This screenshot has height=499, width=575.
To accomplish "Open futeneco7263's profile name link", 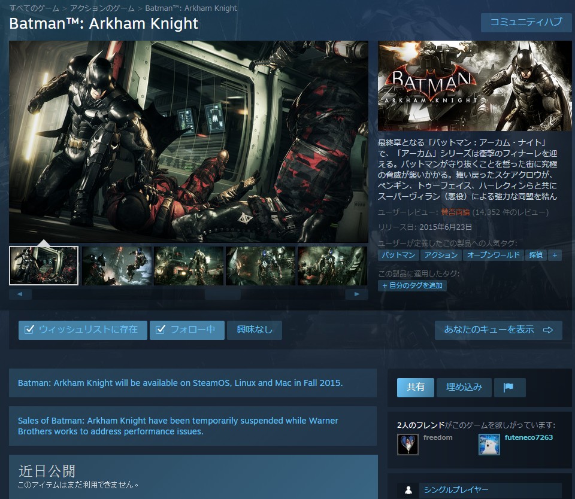I will click(528, 437).
